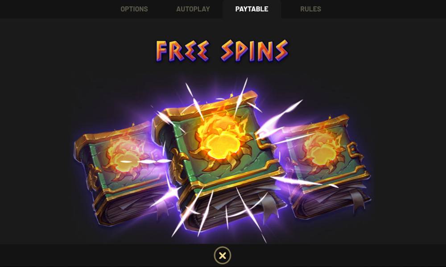Image resolution: width=446 pixels, height=267 pixels.
Task: Switch to the Autoplay tab
Action: 193,9
